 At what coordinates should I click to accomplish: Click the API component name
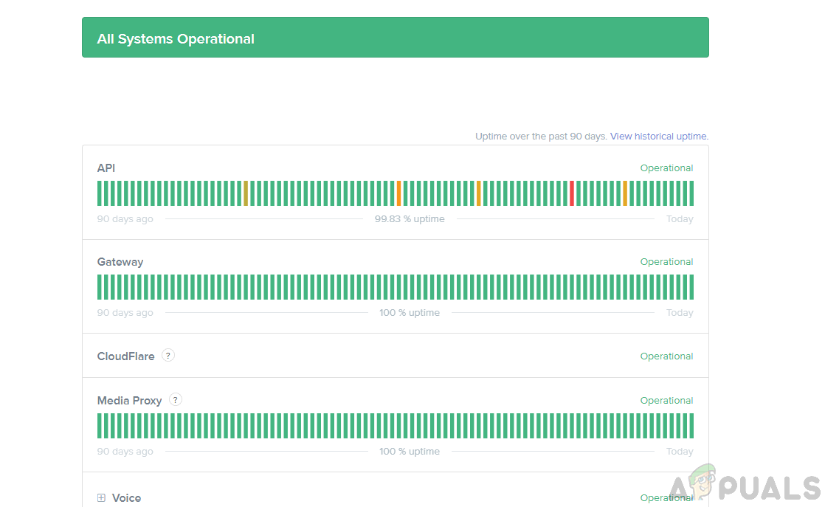coord(106,168)
